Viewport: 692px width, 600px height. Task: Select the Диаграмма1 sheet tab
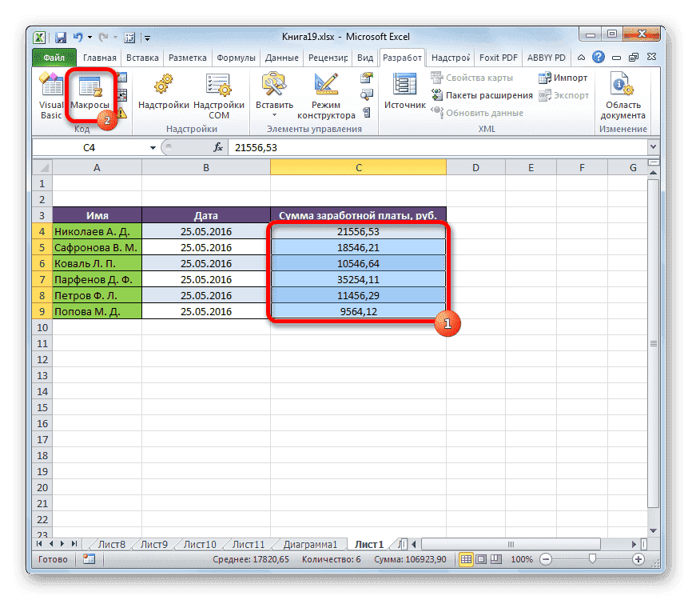tap(312, 543)
